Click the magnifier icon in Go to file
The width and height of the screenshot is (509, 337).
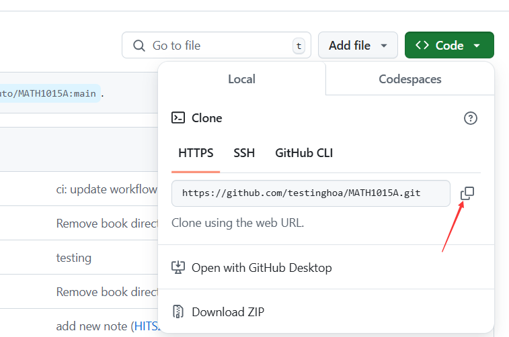(139, 46)
